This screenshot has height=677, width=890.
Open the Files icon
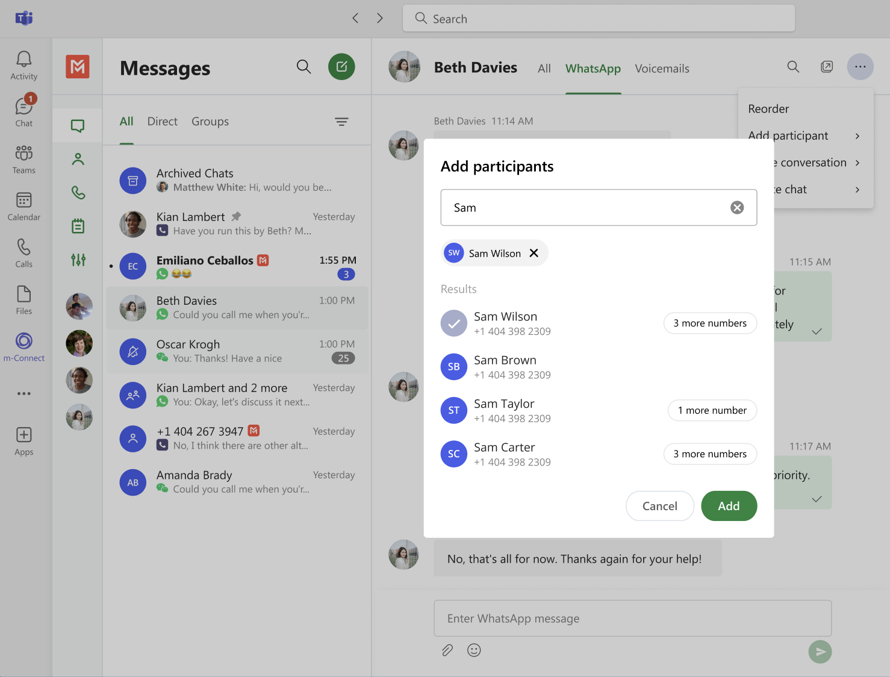click(24, 300)
